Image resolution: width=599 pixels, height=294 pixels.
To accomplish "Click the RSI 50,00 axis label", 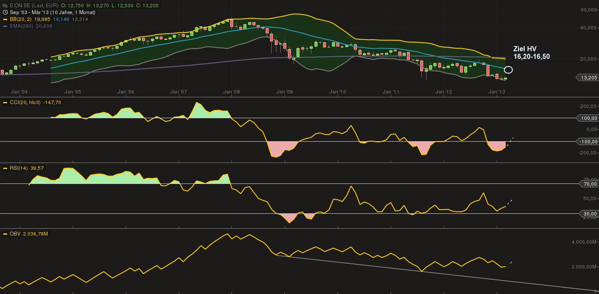I will pyautogui.click(x=590, y=199).
